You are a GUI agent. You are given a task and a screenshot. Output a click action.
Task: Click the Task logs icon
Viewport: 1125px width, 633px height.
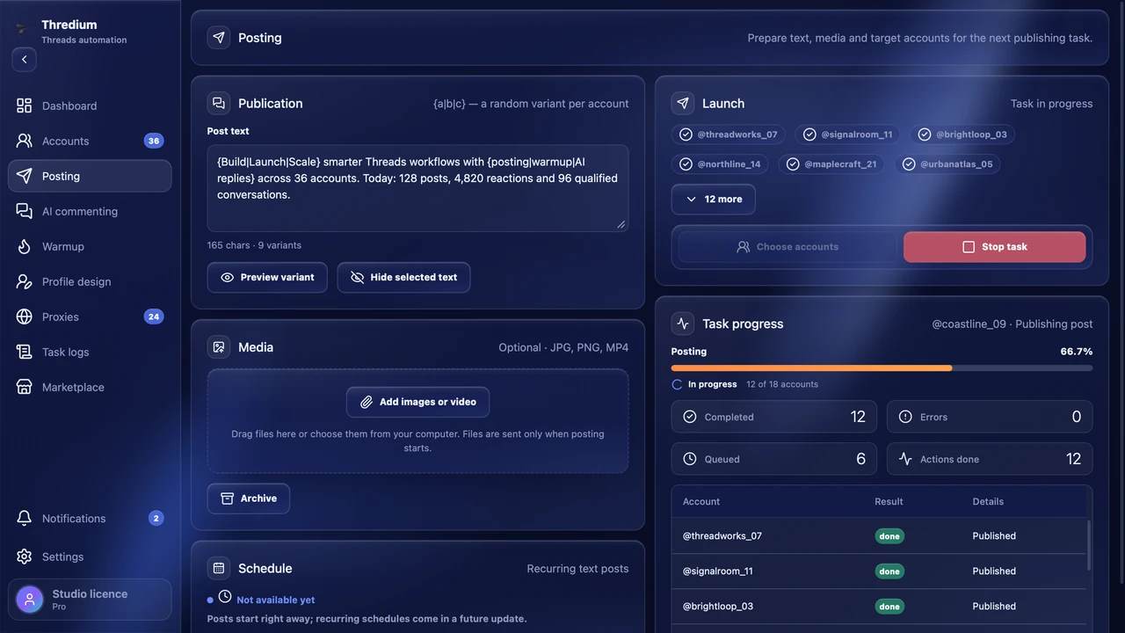(25, 352)
